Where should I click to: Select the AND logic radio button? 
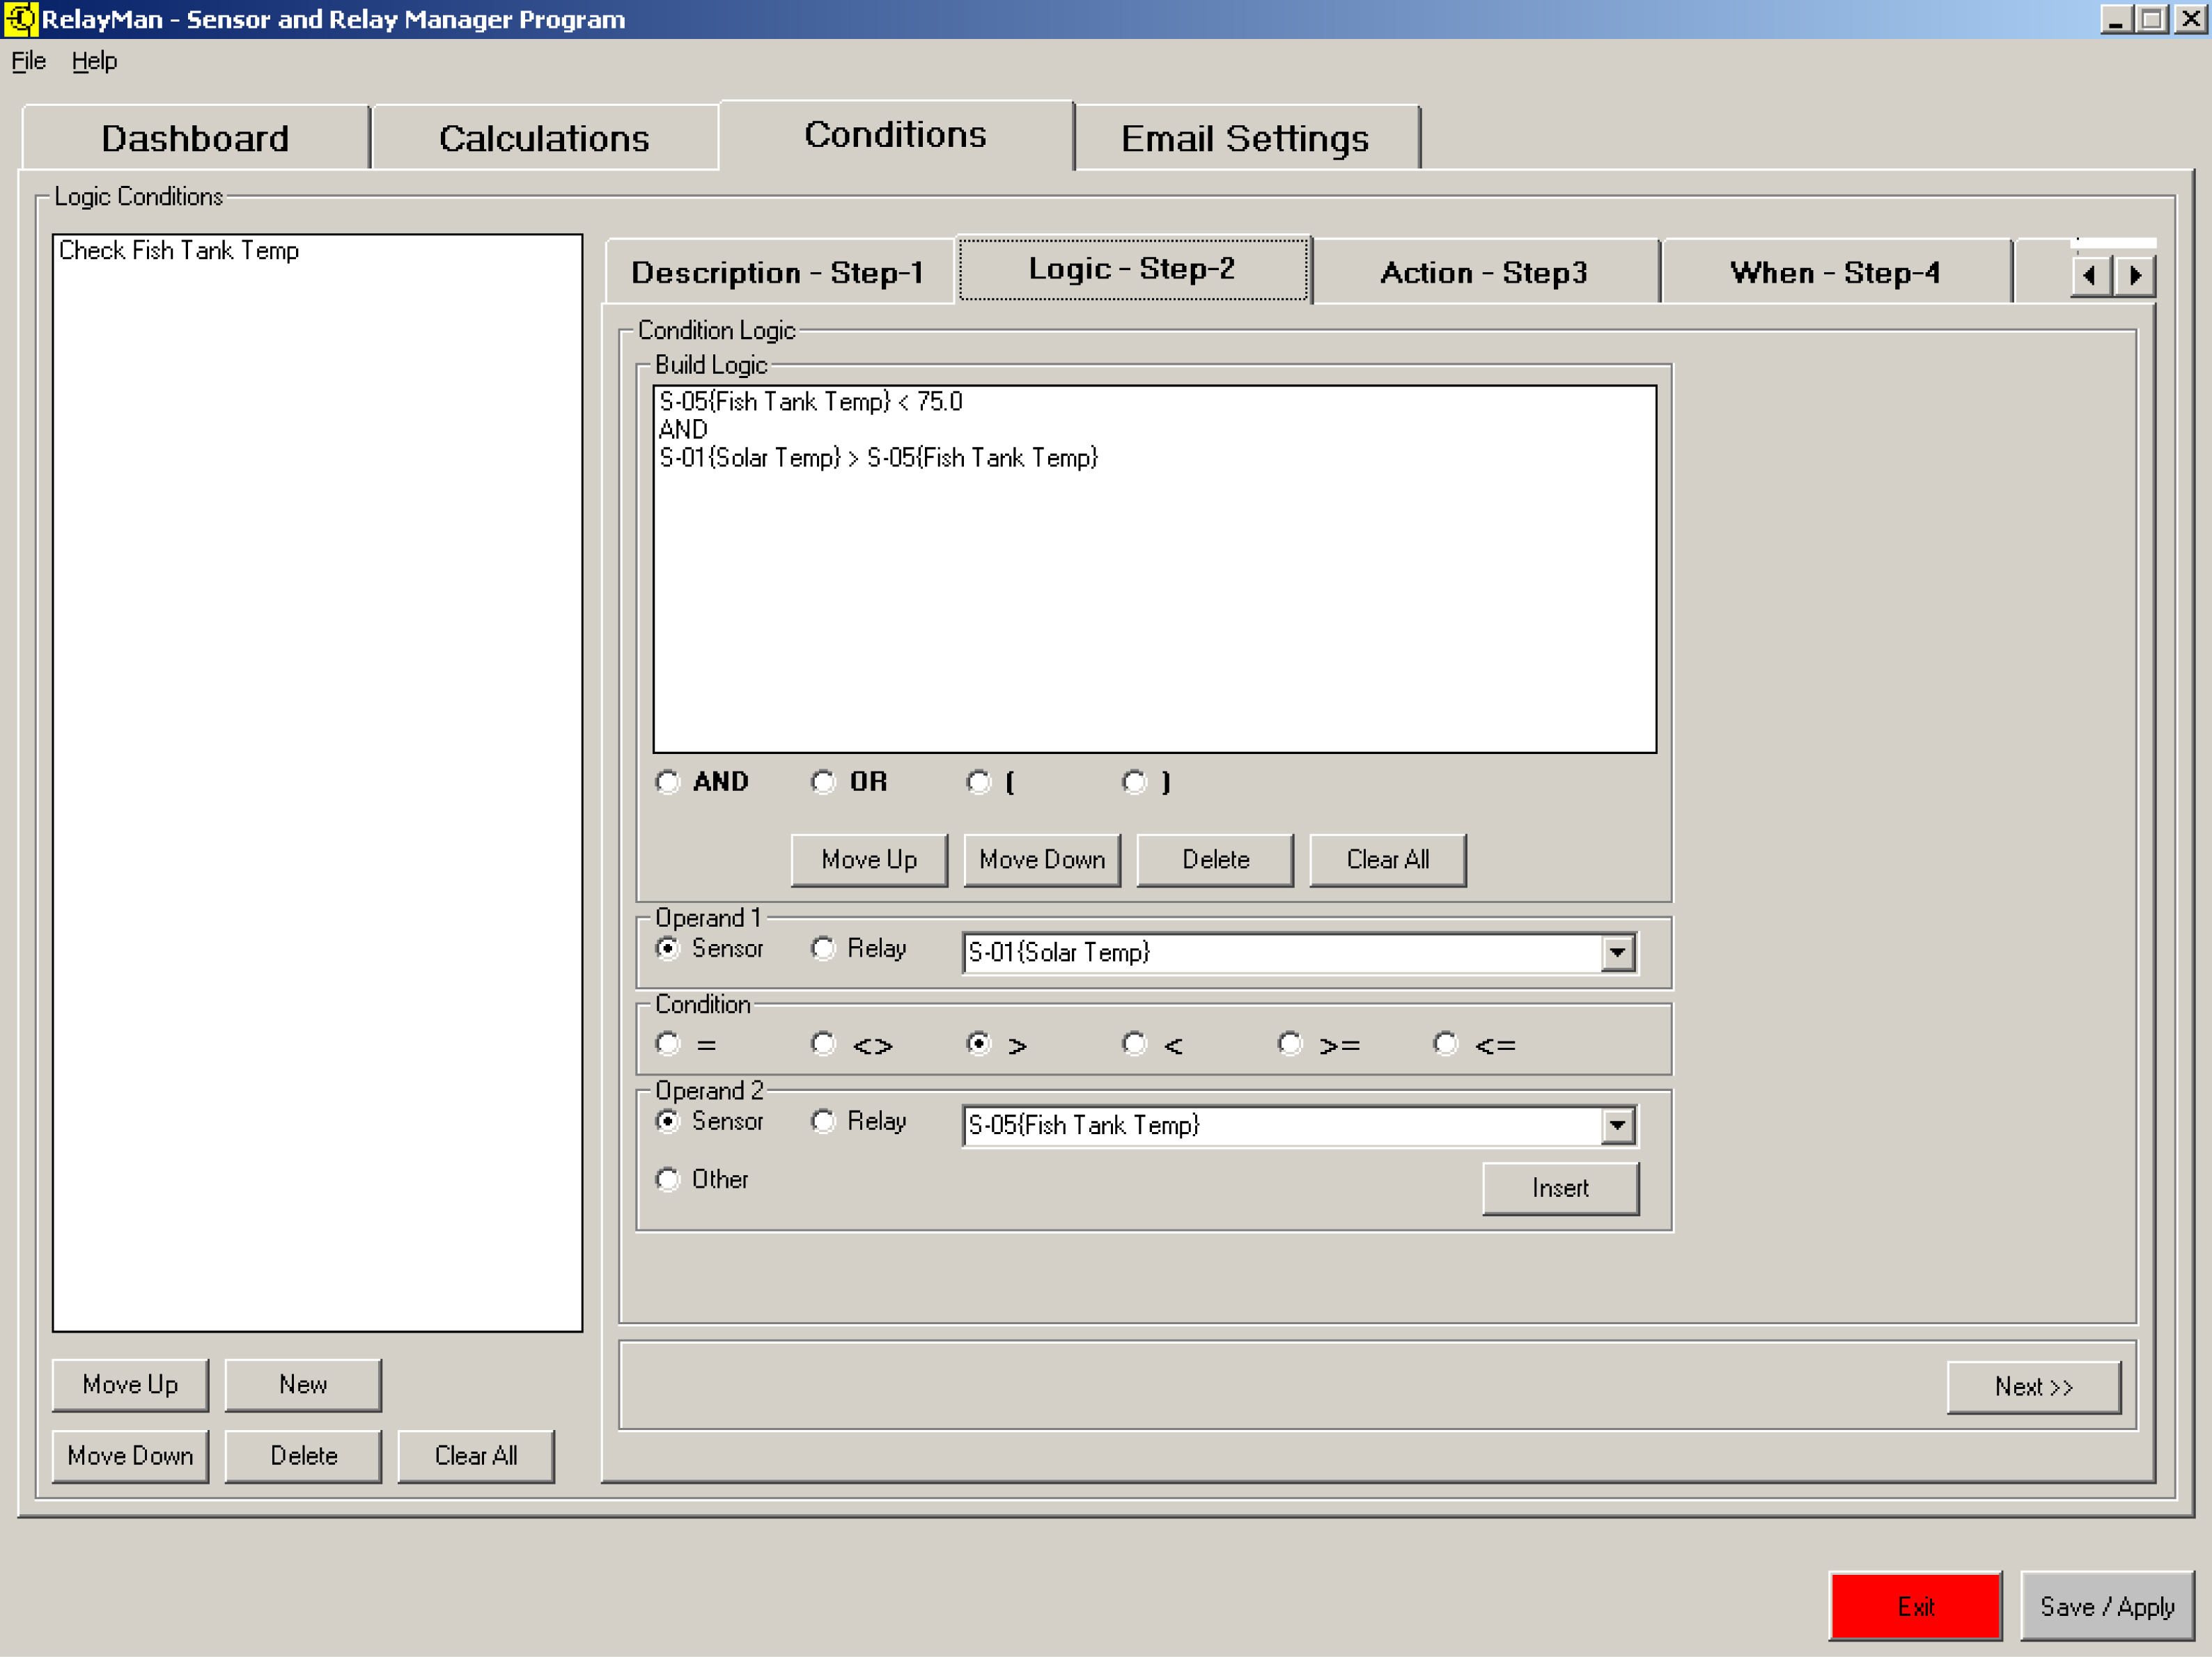tap(668, 782)
